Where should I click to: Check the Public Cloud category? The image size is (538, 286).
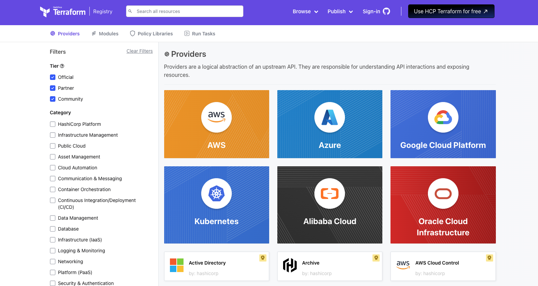53,146
